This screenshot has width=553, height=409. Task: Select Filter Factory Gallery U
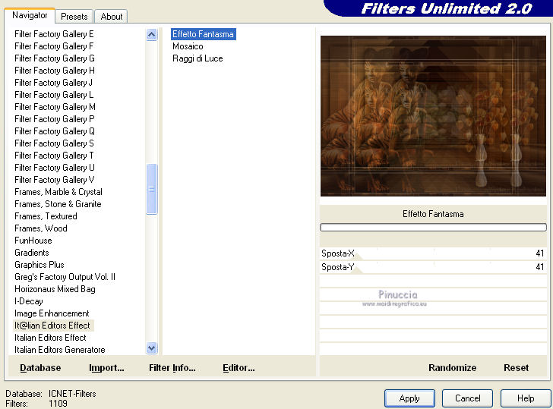(x=55, y=168)
